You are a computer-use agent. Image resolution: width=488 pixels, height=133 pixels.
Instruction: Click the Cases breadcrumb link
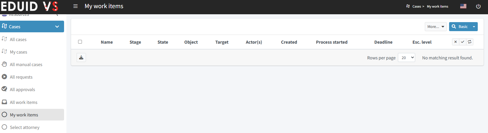point(417,6)
